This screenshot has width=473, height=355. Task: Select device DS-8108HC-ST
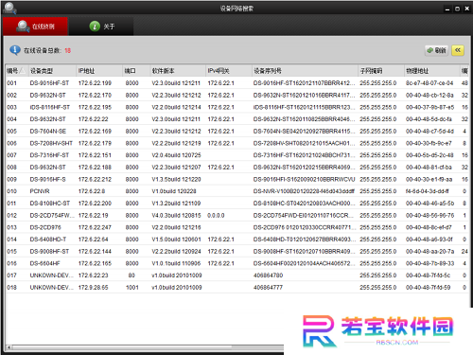pos(50,204)
